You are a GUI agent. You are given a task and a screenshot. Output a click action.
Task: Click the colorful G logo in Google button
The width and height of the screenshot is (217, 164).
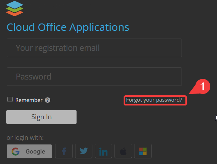click(x=15, y=151)
